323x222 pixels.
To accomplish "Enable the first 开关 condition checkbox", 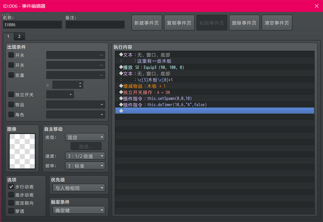I will click(x=11, y=55).
